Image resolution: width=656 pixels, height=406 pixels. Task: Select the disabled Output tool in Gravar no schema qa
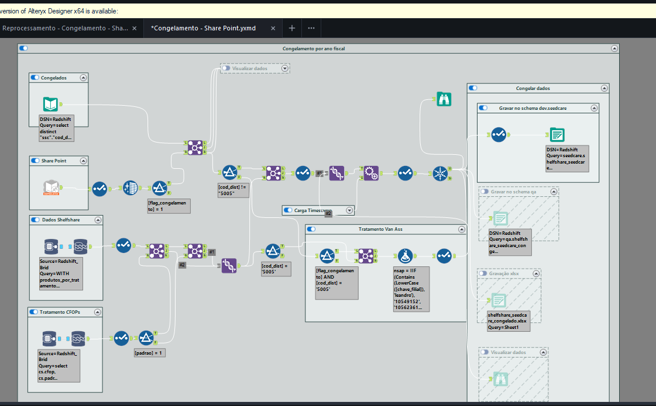[500, 218]
